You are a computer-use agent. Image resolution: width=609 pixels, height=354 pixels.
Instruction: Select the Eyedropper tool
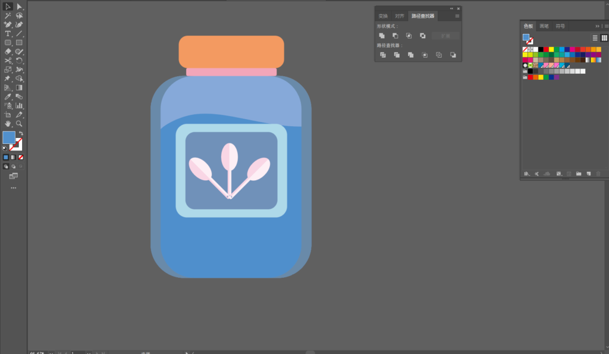tap(8, 96)
